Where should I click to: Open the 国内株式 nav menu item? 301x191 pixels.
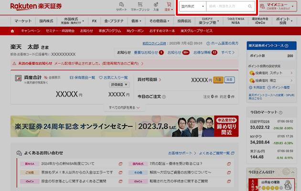pos(46,21)
